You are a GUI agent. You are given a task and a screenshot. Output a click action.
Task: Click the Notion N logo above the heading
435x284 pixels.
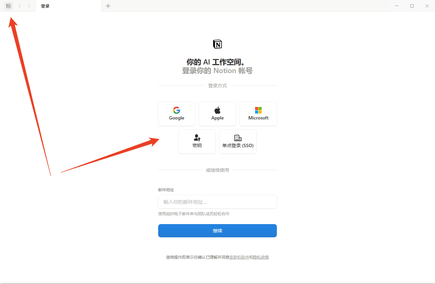point(217,44)
